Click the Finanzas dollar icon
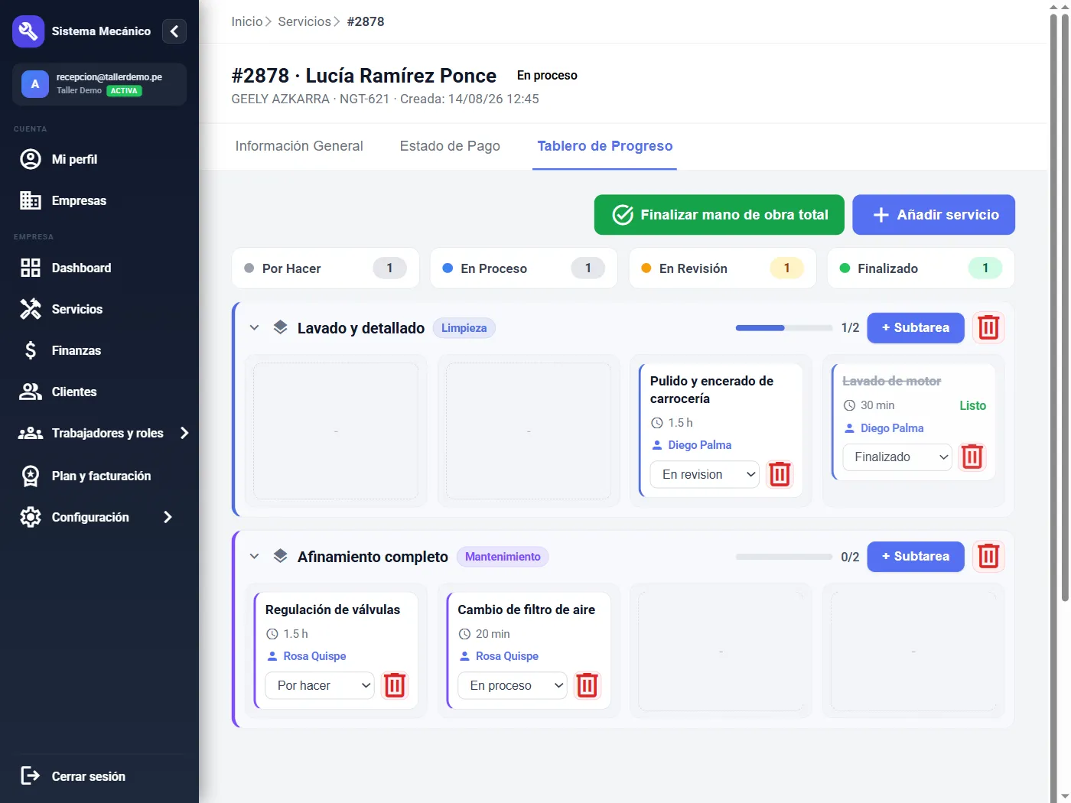The height and width of the screenshot is (803, 1071). 31,350
